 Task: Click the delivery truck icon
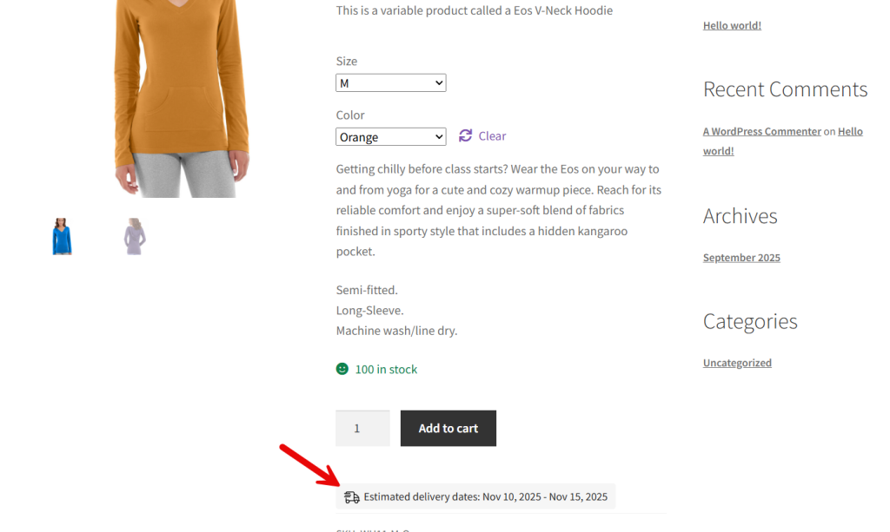(351, 496)
